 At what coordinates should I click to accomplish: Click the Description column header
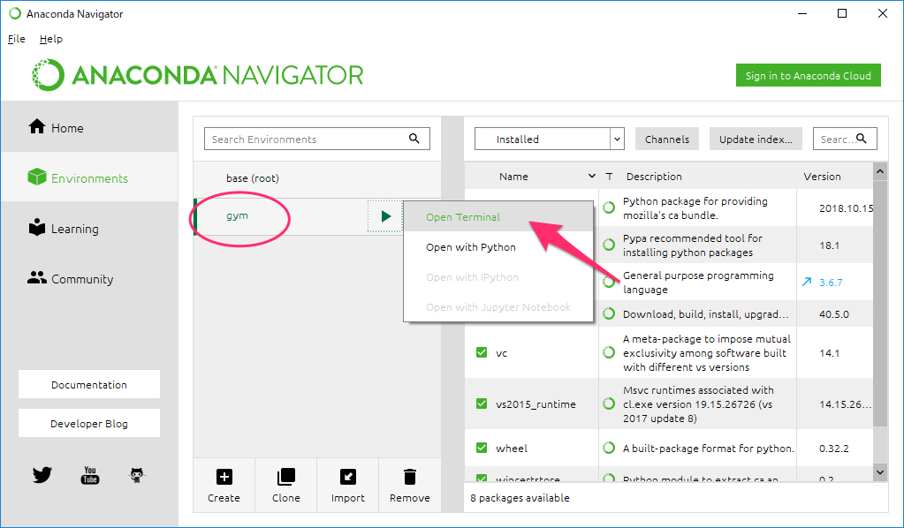[654, 177]
